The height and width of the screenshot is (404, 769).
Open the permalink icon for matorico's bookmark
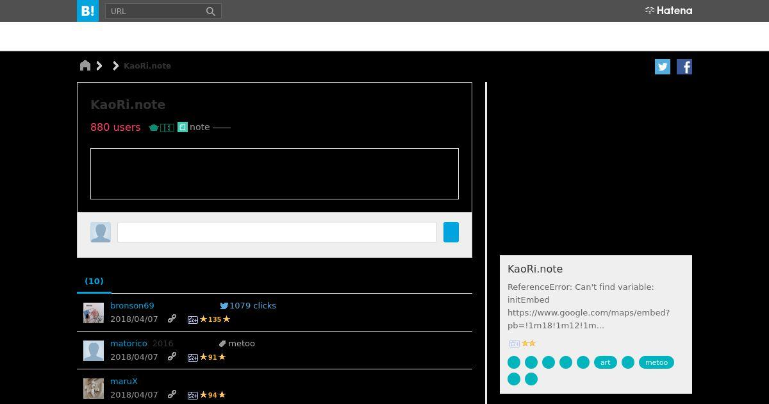pyautogui.click(x=172, y=357)
